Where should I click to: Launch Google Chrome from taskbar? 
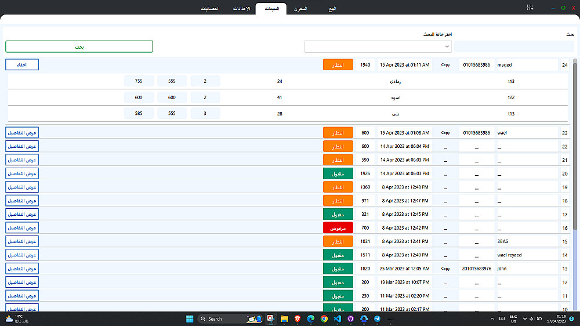pos(324,319)
